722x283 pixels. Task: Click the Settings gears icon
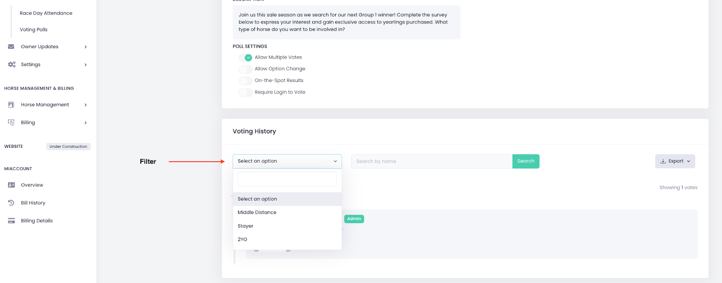12,64
